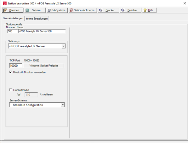The height and width of the screenshot is (143, 188).
Task: Click the Station duplizieren button label
Action: tap(84, 10)
